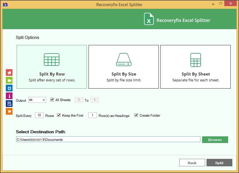The image size is (239, 173).
Task: Open the video tutorial sidebar icon
Action: 9,80
